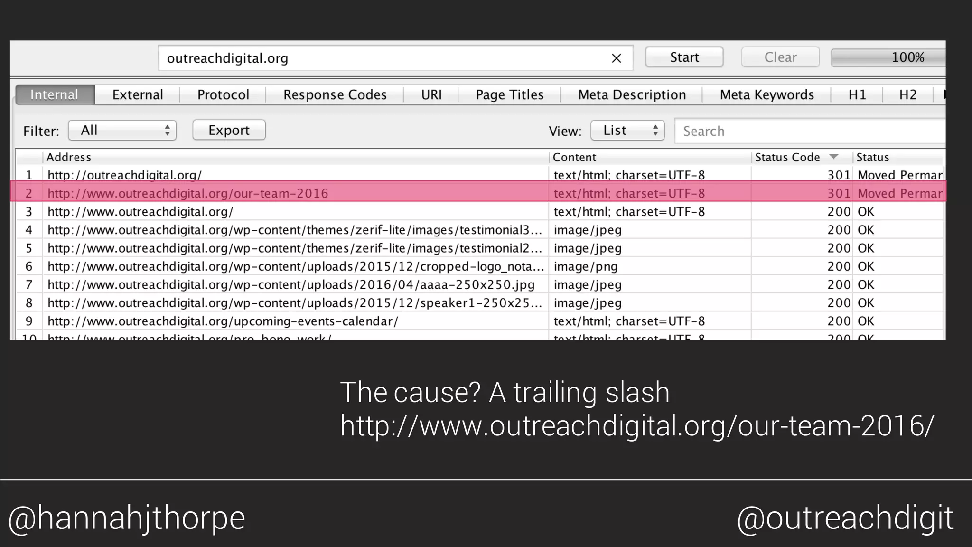The image size is (972, 547).
Task: Open the View dropdown set to List
Action: (627, 130)
